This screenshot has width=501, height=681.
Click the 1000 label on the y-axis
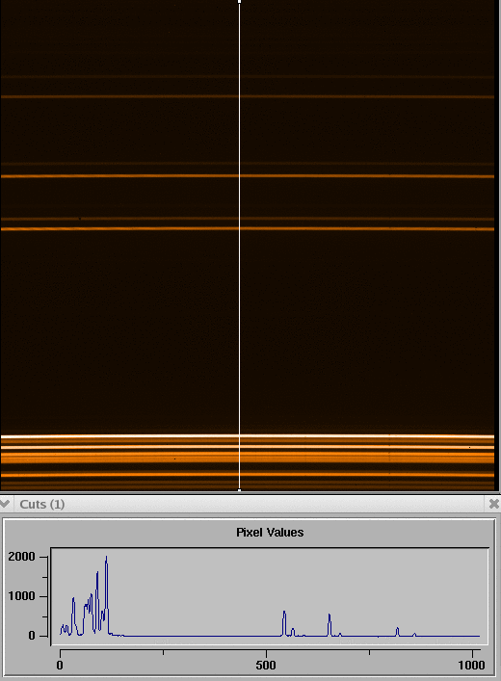21,596
